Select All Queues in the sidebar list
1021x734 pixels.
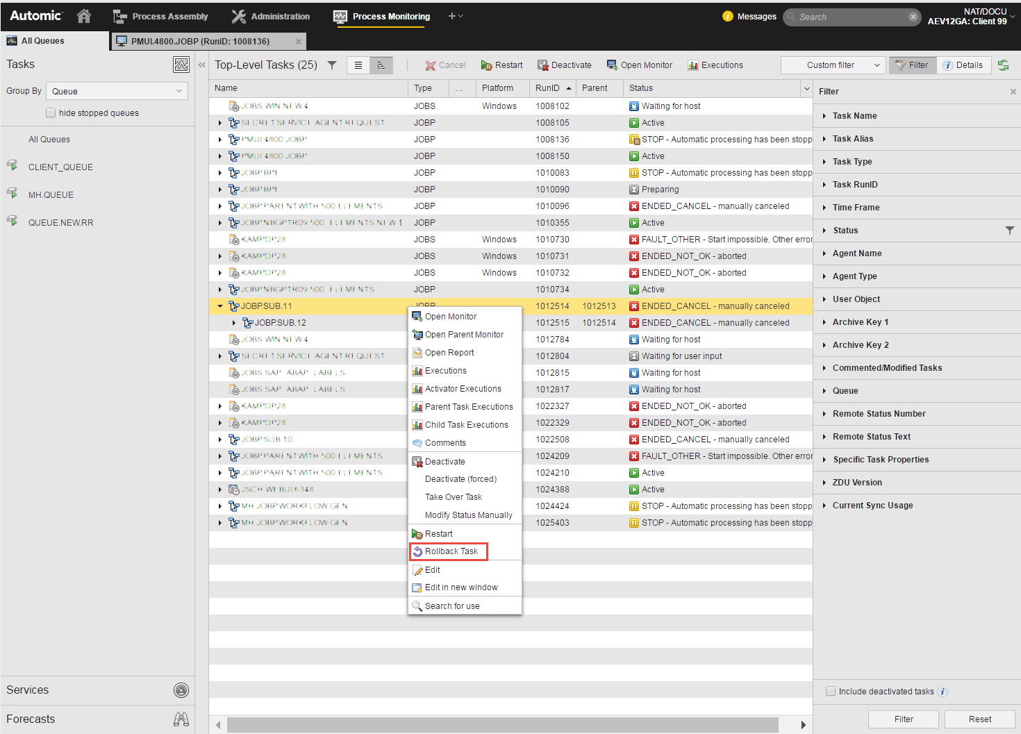(49, 140)
